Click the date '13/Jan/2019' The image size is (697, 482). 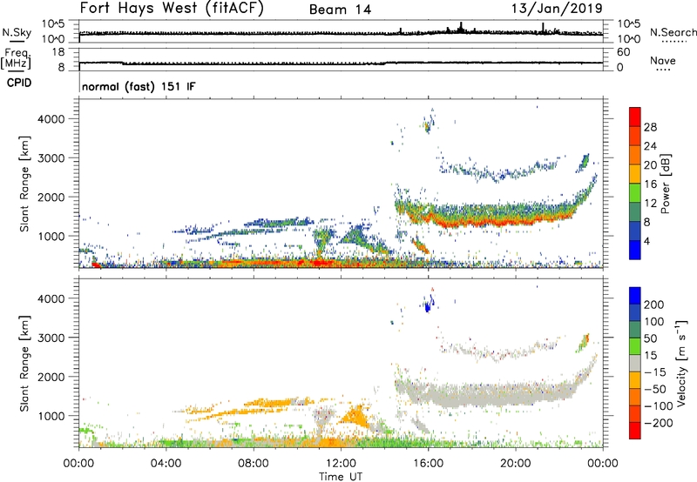coord(557,8)
